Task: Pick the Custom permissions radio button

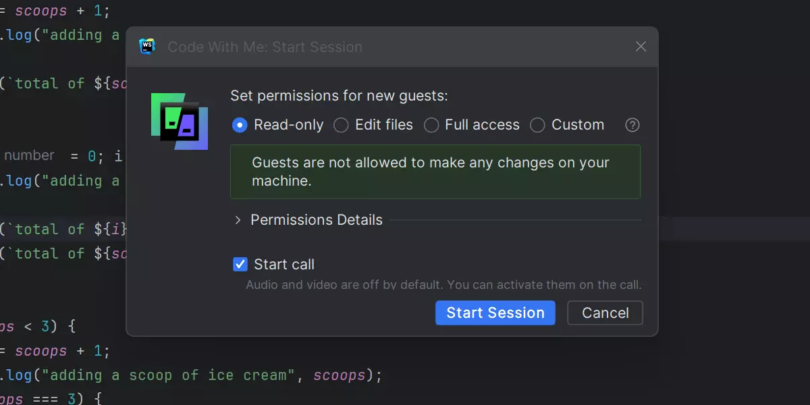Action: click(537, 125)
